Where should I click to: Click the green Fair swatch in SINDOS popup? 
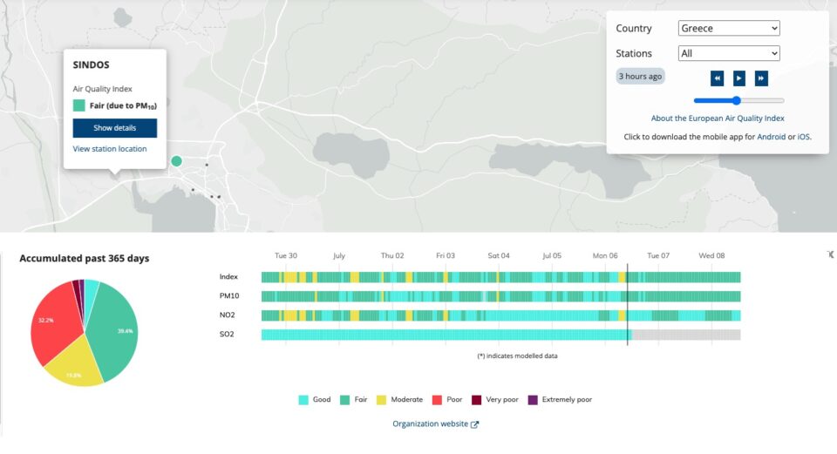pos(79,105)
